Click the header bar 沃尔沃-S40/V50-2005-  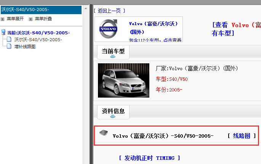[41, 10]
